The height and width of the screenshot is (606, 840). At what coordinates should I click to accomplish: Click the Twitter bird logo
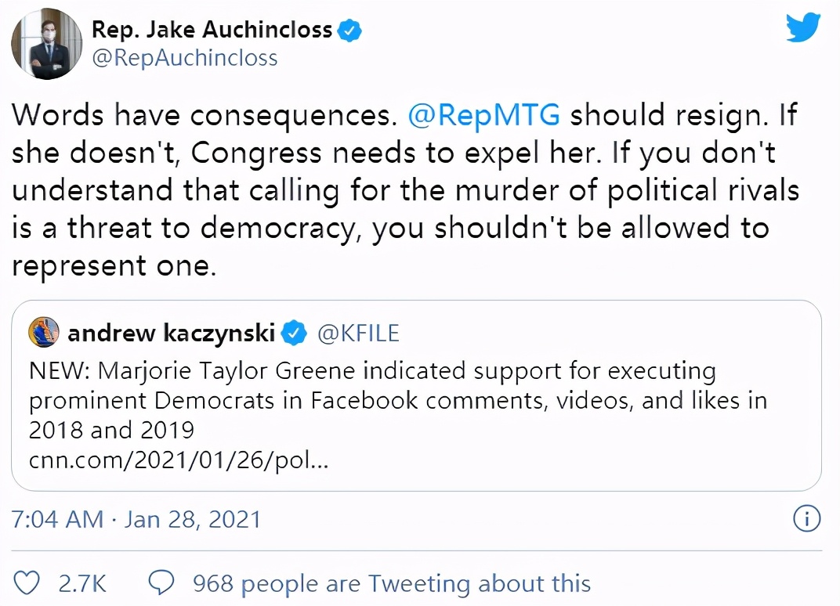tap(802, 29)
